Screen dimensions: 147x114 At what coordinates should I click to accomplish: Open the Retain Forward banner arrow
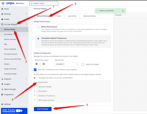(x=25, y=112)
